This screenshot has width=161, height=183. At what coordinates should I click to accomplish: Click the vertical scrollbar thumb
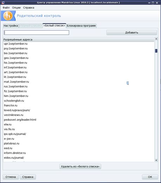(x=156, y=51)
